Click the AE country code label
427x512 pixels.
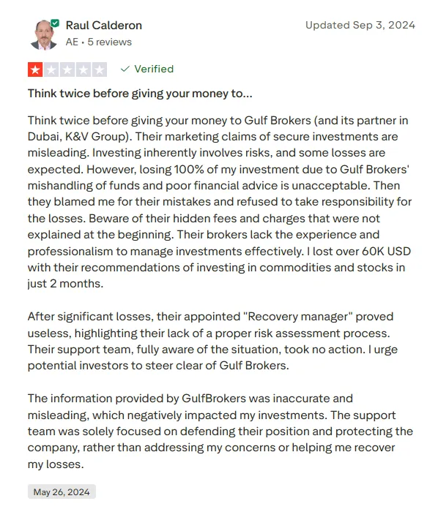72,42
